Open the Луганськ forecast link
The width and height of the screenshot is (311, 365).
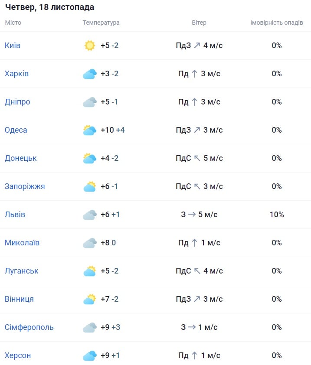(22, 271)
